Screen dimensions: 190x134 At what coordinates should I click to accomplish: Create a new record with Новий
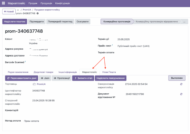[x=9, y=12]
